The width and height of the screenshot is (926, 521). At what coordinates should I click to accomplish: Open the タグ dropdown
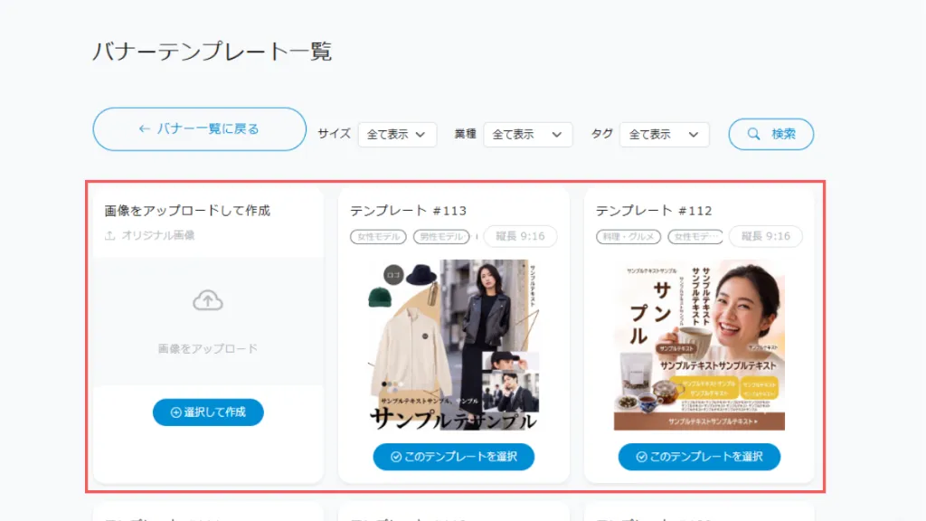pos(664,135)
